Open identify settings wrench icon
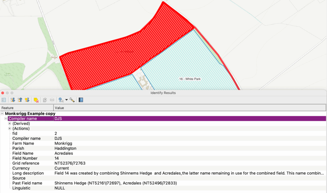Screen dimensions: 327x193 (72, 100)
